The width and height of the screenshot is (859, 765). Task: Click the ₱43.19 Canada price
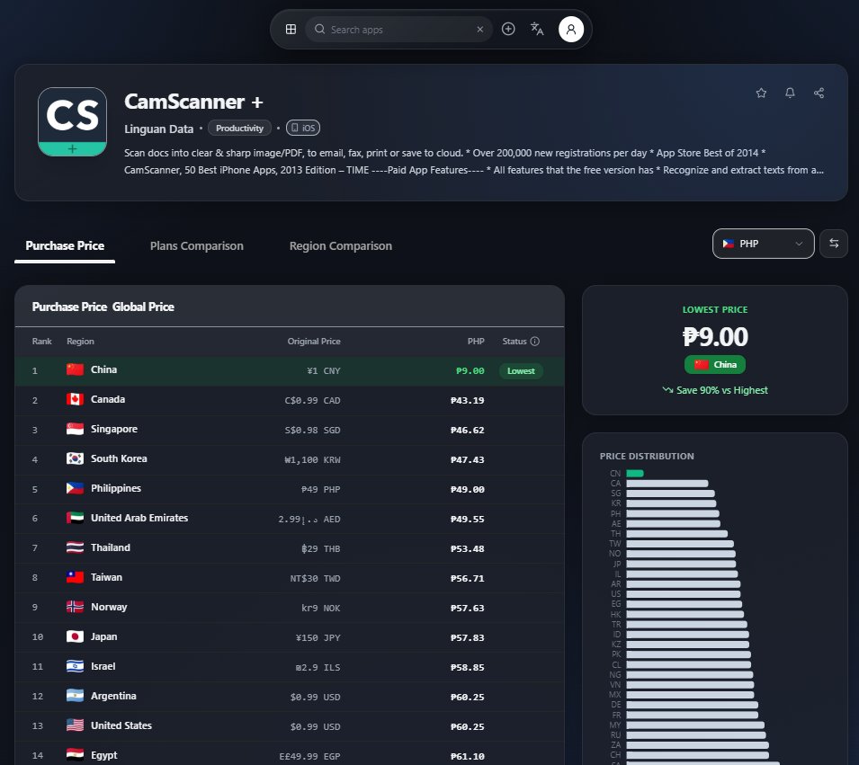[468, 400]
